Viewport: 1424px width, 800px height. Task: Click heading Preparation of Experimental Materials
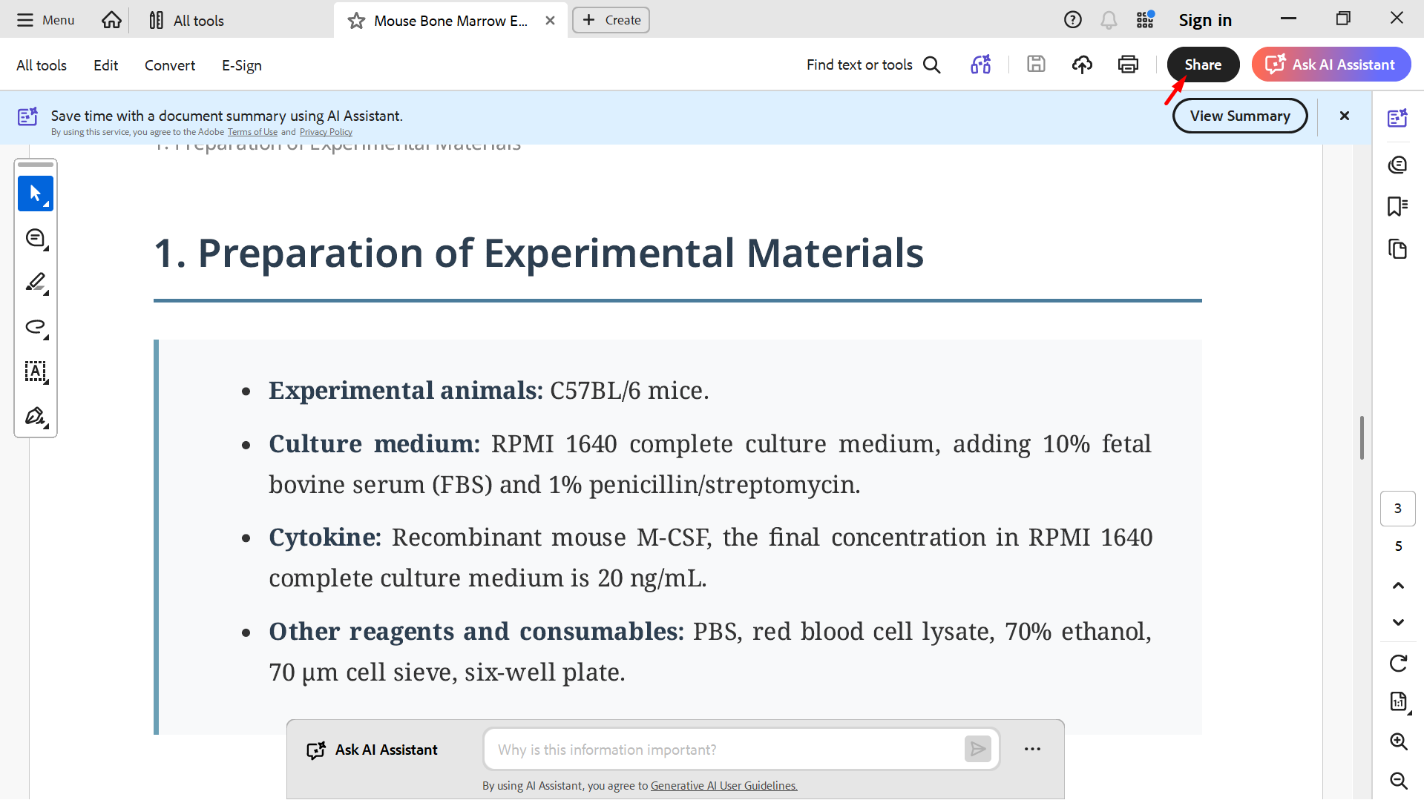tap(539, 253)
